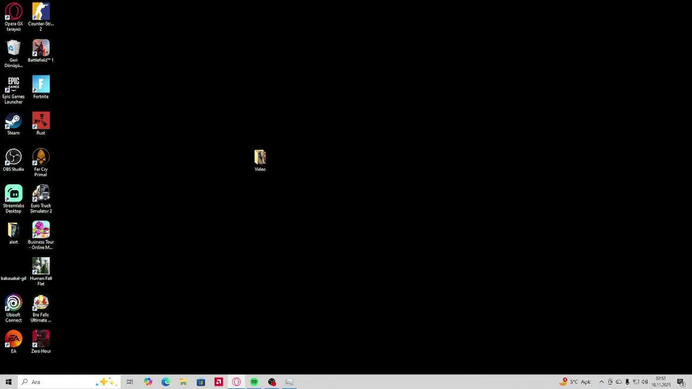This screenshot has width=692, height=389.
Task: Open Task View from the taskbar
Action: tap(130, 382)
